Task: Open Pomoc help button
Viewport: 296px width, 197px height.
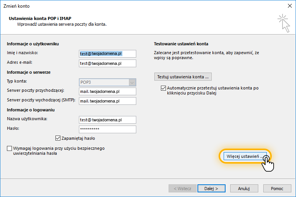Action: [277, 188]
